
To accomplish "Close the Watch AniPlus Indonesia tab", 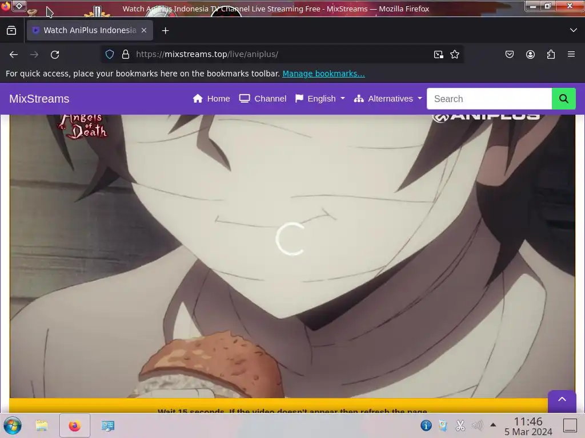I will [x=144, y=31].
